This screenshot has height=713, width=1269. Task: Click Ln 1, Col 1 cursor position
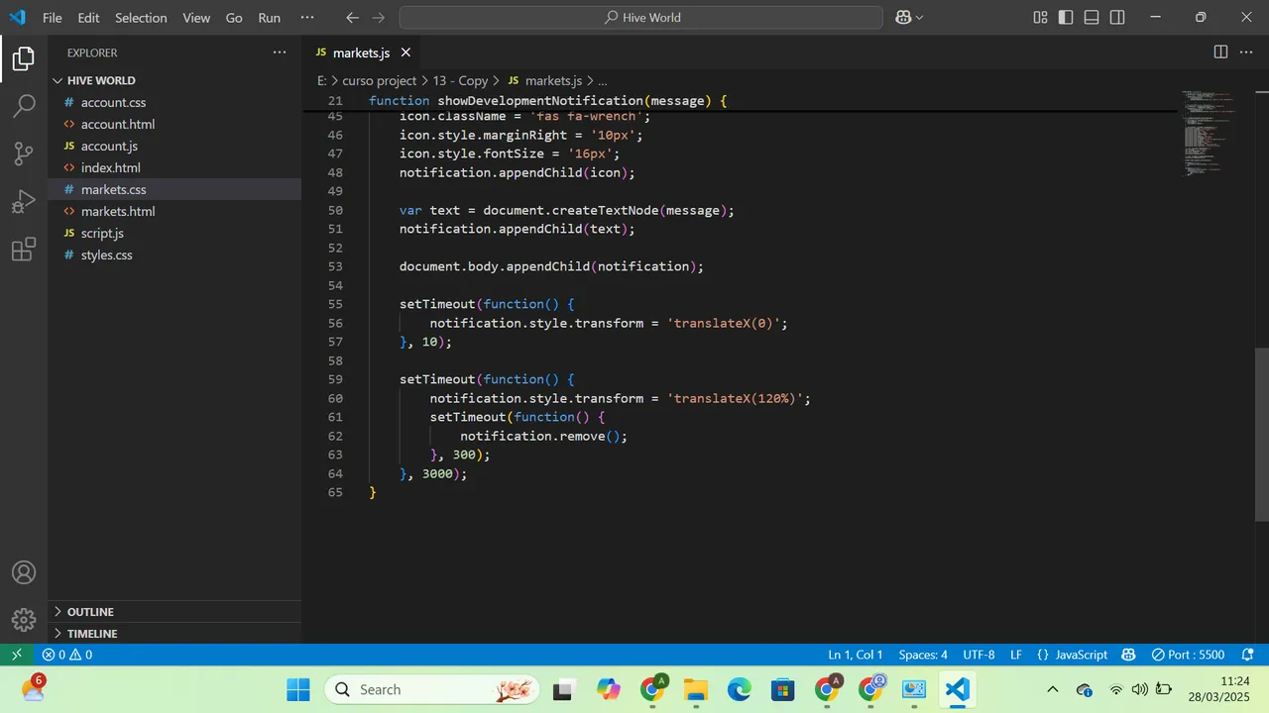856,655
